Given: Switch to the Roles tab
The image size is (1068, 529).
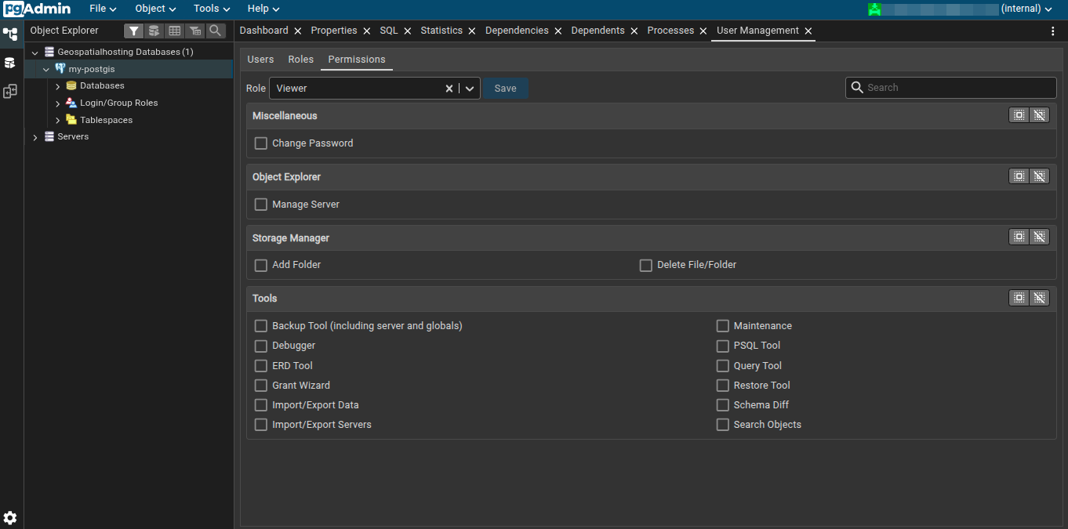Looking at the screenshot, I should click(x=300, y=59).
